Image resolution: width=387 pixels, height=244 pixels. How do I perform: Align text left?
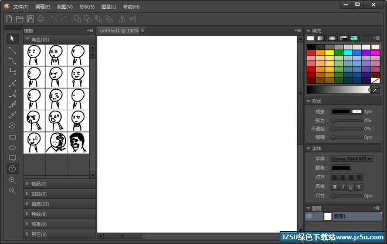coord(335,177)
